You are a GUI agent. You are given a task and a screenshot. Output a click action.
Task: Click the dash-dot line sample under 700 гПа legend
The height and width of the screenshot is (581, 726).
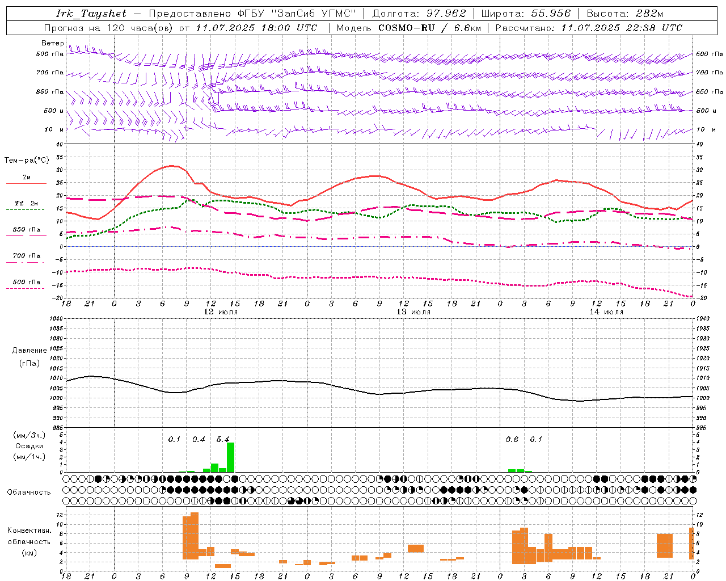(x=25, y=262)
